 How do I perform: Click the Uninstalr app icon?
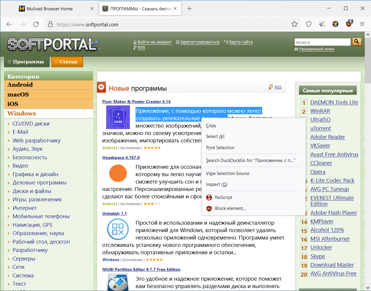click(x=118, y=229)
